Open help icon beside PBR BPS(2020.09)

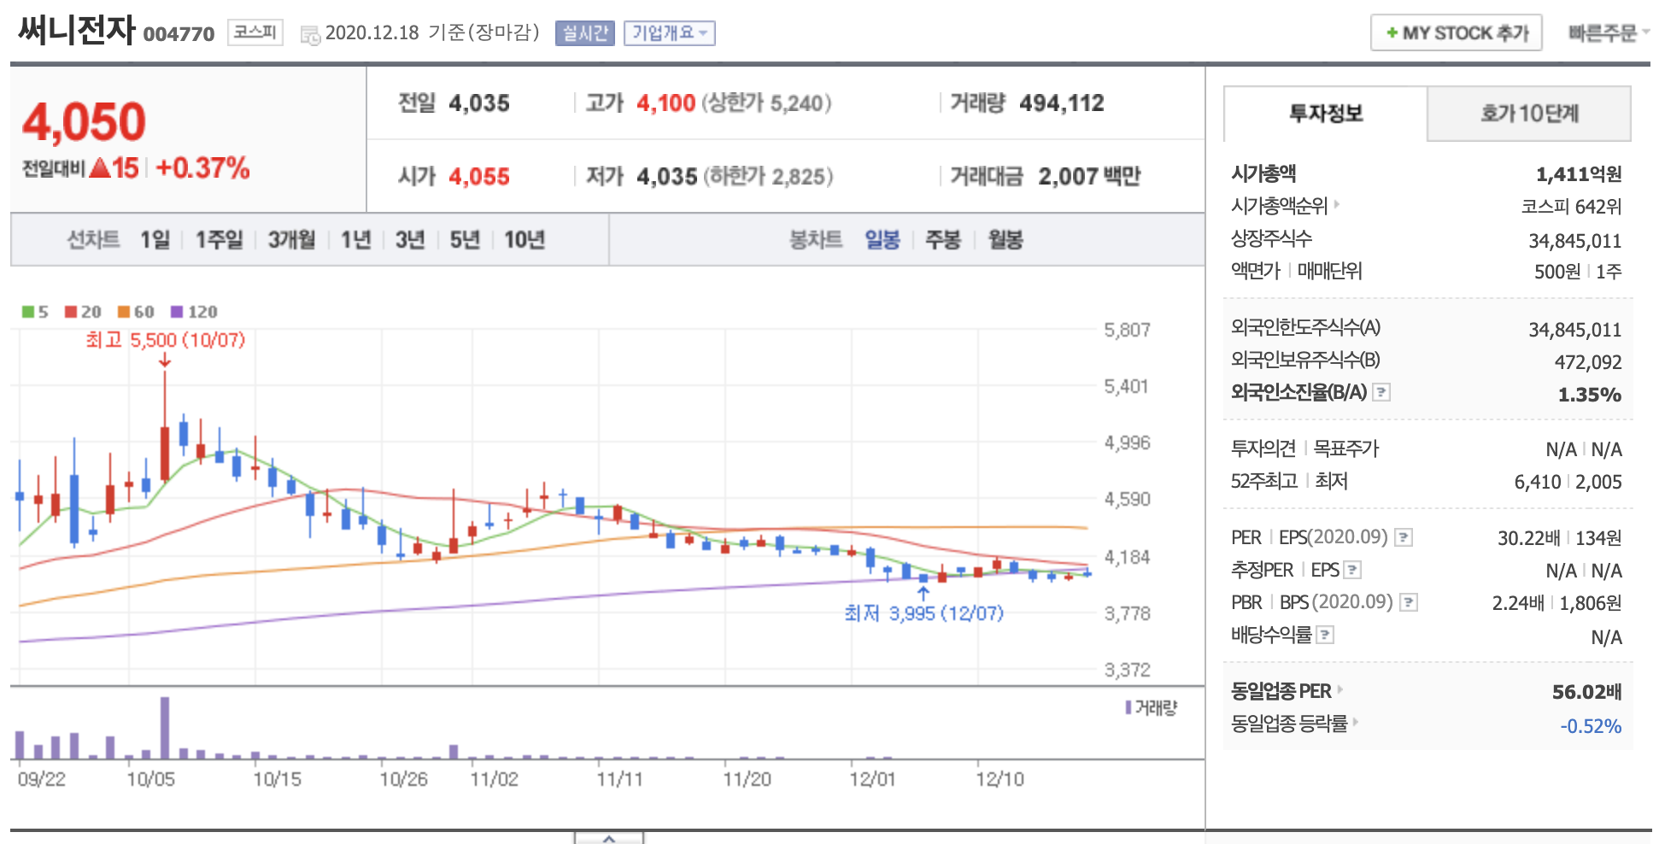coord(1409,602)
